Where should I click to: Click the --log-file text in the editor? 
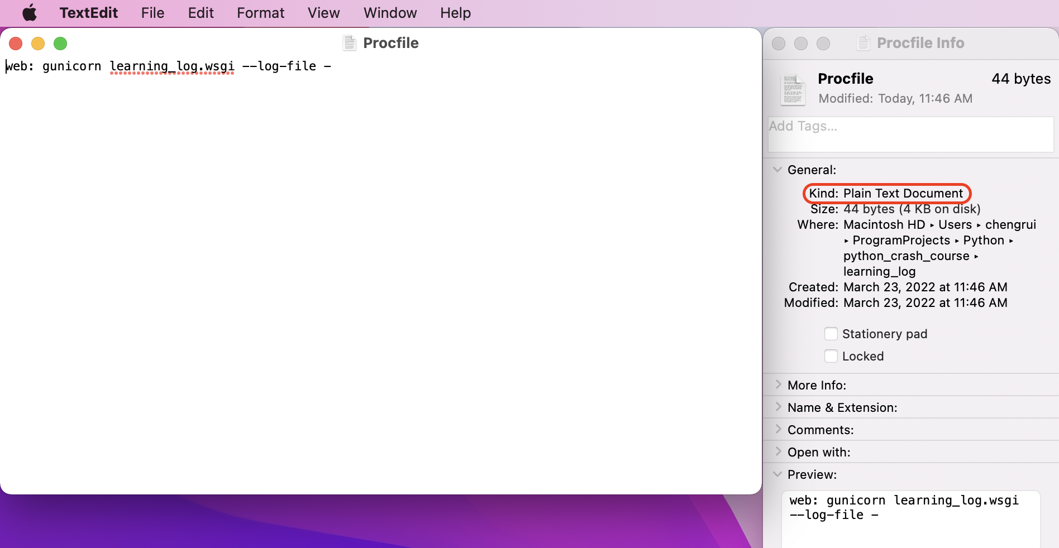pos(279,66)
